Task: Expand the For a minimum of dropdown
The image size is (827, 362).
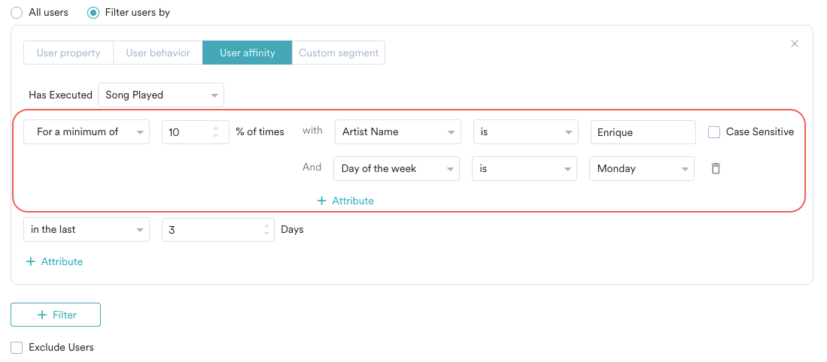Action: [87, 132]
